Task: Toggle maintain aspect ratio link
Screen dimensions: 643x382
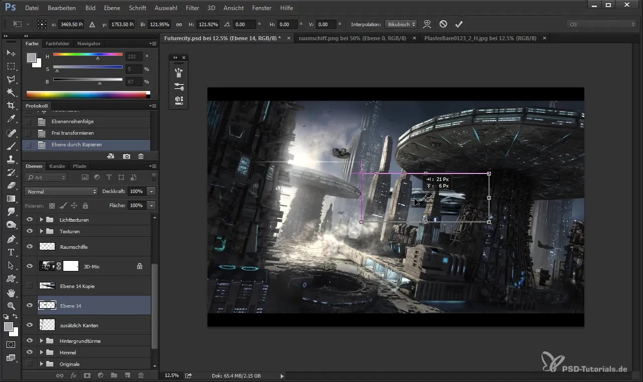Action: pos(179,24)
